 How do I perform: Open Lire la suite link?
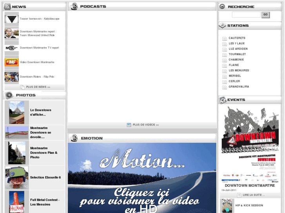(x=254, y=195)
